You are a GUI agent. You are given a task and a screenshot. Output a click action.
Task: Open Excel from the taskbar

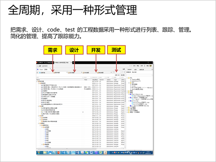101,153
